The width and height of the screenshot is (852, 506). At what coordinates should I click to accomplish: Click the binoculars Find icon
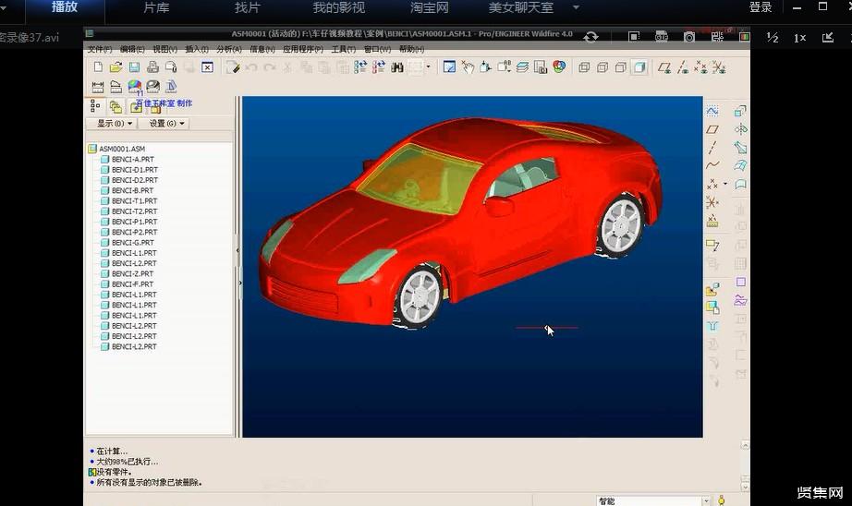pyautogui.click(x=397, y=67)
